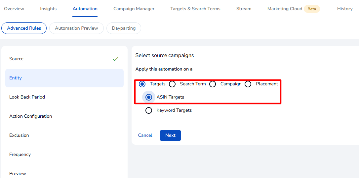Select the ASIN Targets radio button

(149, 97)
